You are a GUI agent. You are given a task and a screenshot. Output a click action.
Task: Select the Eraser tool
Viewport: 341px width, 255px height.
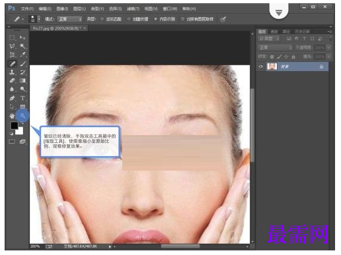(x=12, y=80)
